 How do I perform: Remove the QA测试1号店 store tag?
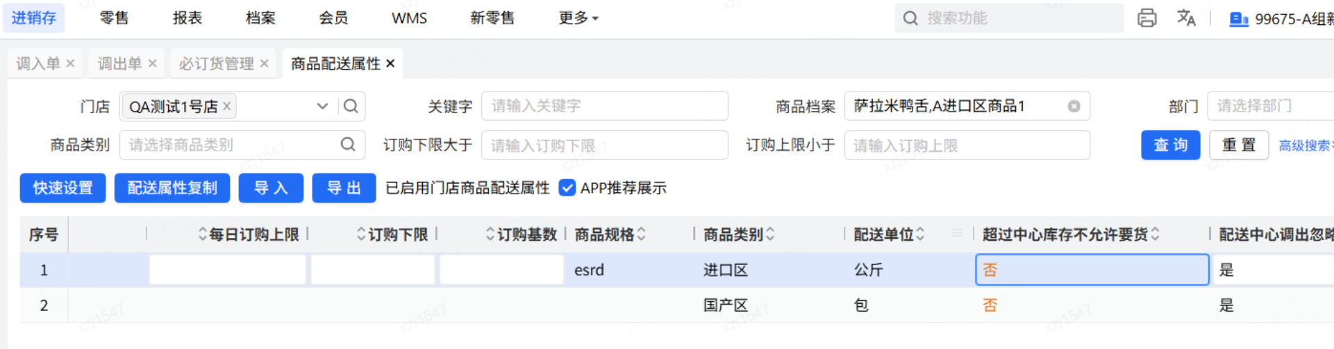(x=226, y=106)
